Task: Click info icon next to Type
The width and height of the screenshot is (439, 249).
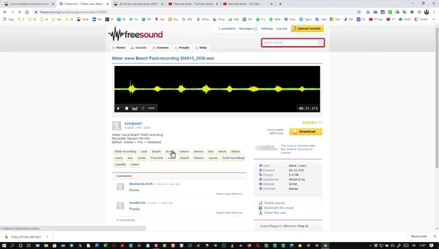Action: pyautogui.click(x=261, y=166)
